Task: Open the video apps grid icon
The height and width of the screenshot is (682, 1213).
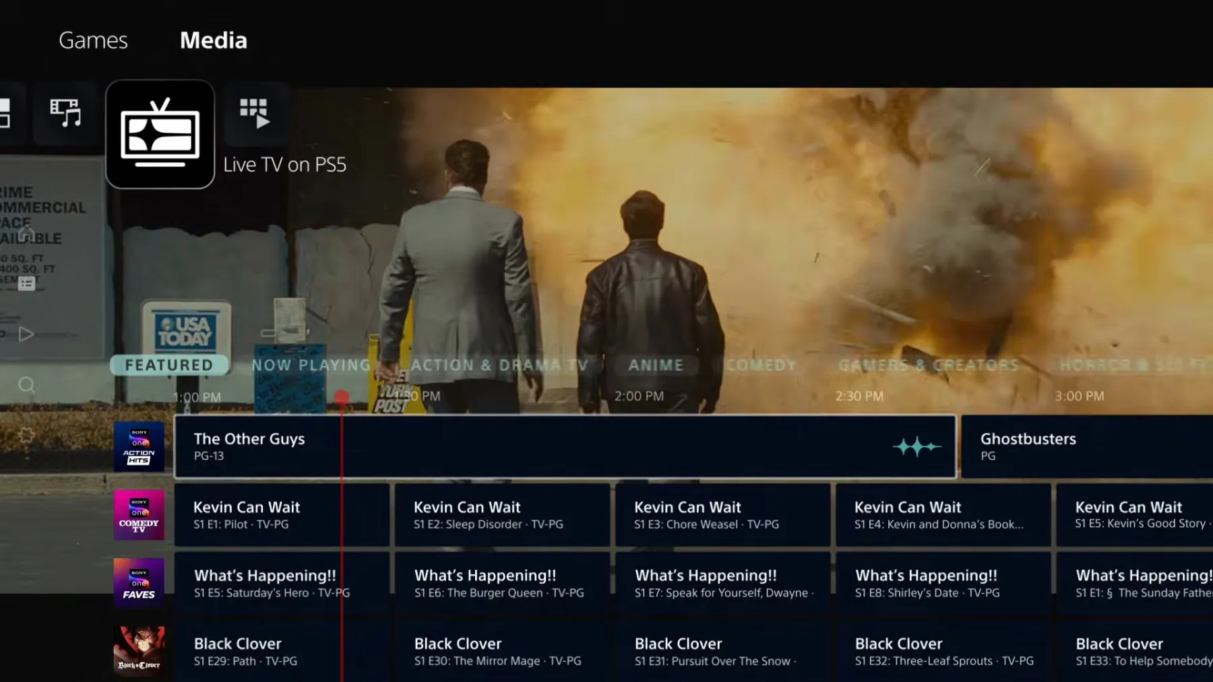Action: click(255, 113)
